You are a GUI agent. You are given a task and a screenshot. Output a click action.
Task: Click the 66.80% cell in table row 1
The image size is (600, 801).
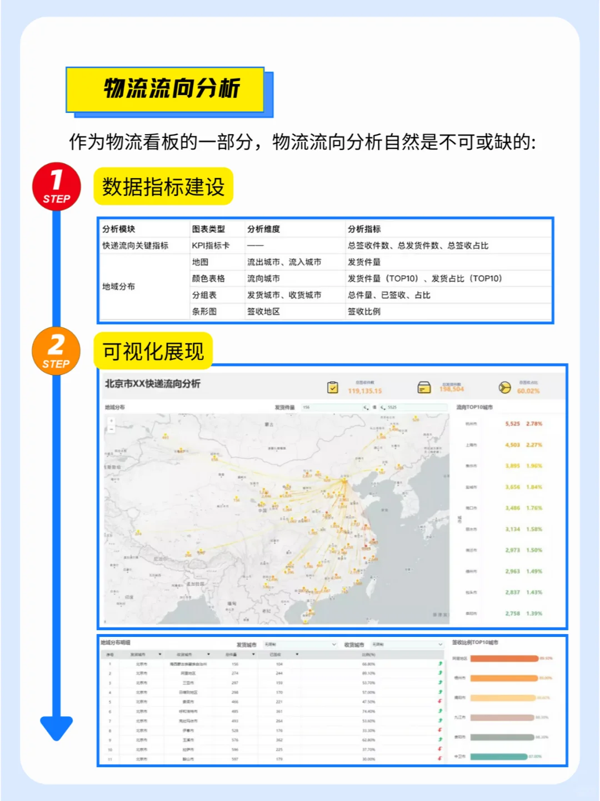point(368,664)
